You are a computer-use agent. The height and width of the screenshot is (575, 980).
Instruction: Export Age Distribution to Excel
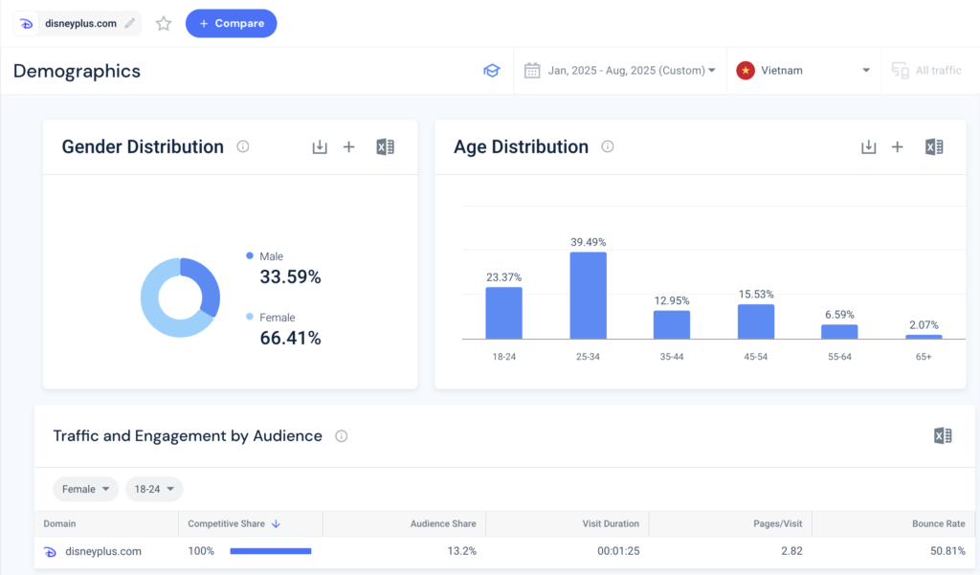(934, 146)
